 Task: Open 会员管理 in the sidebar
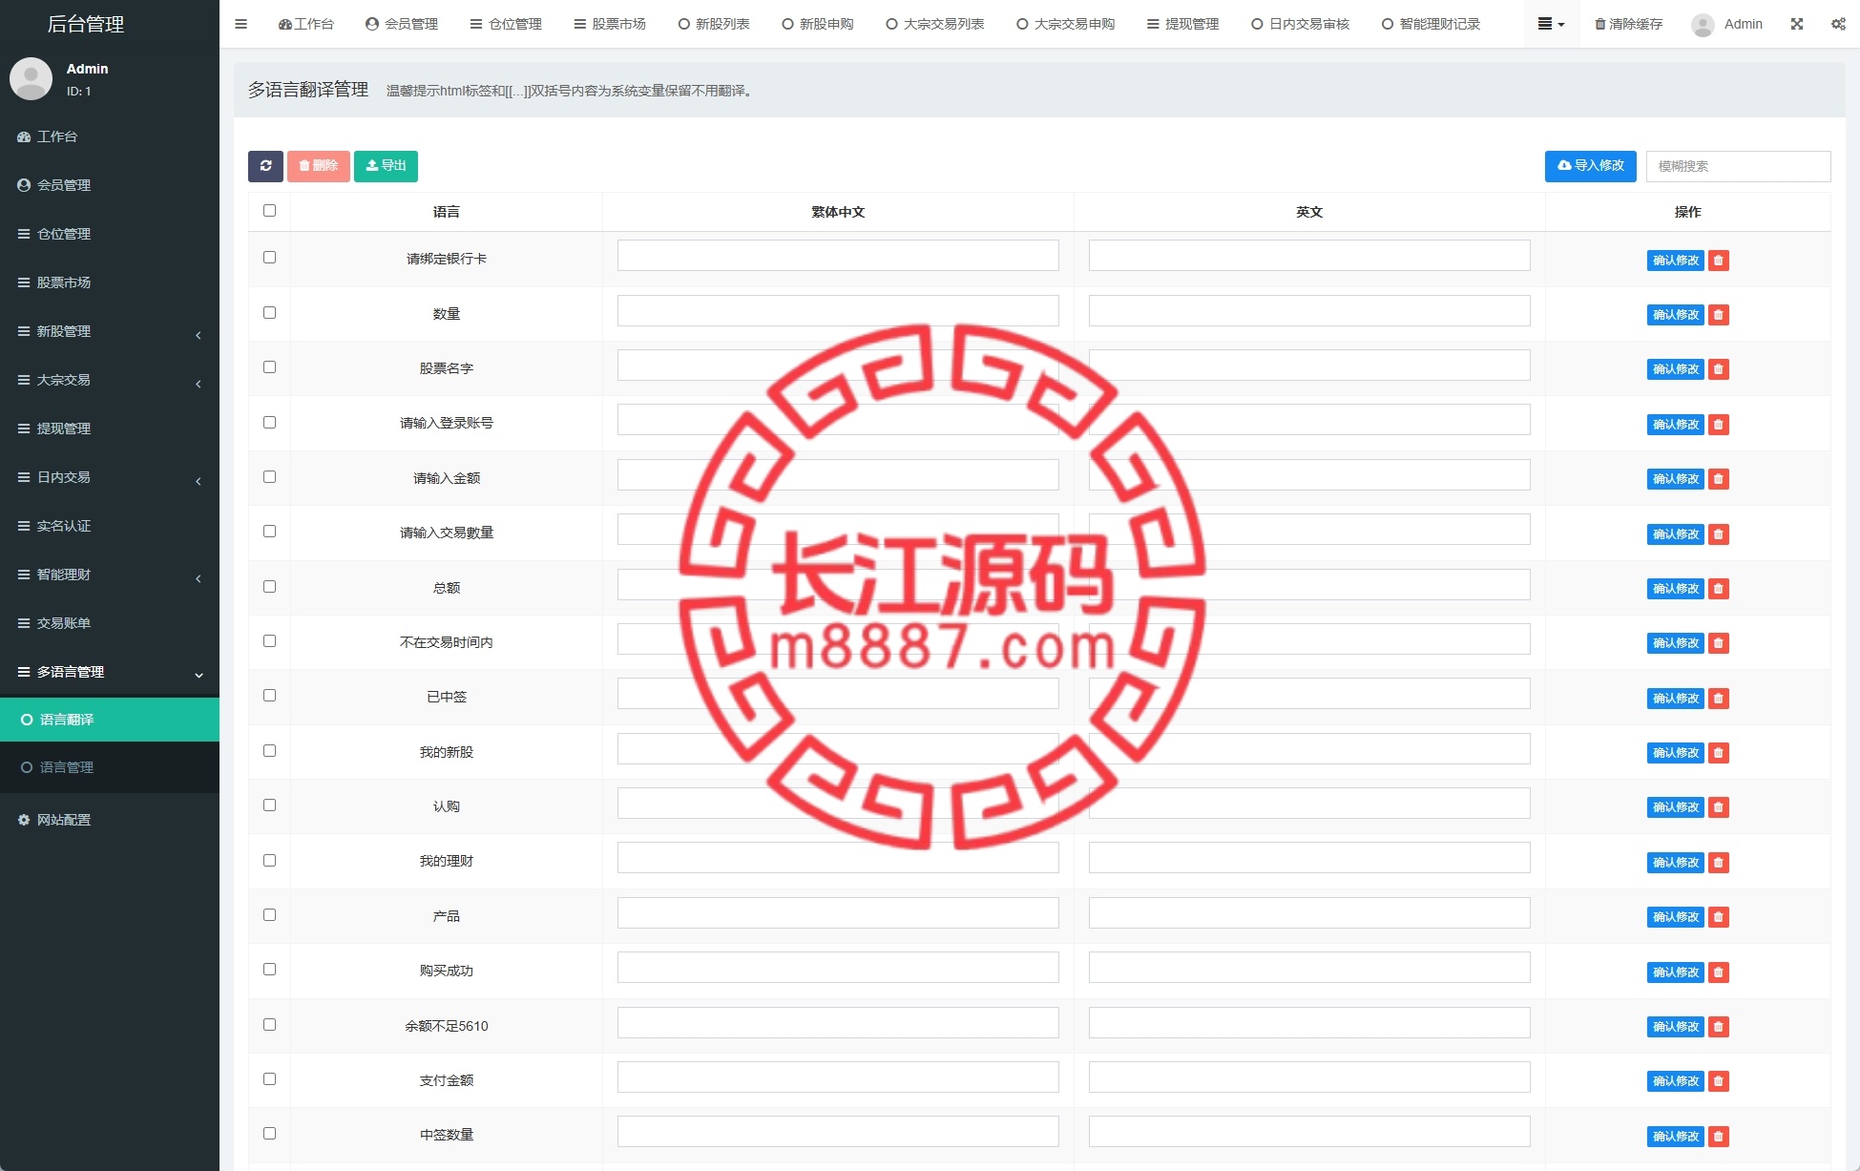110,185
